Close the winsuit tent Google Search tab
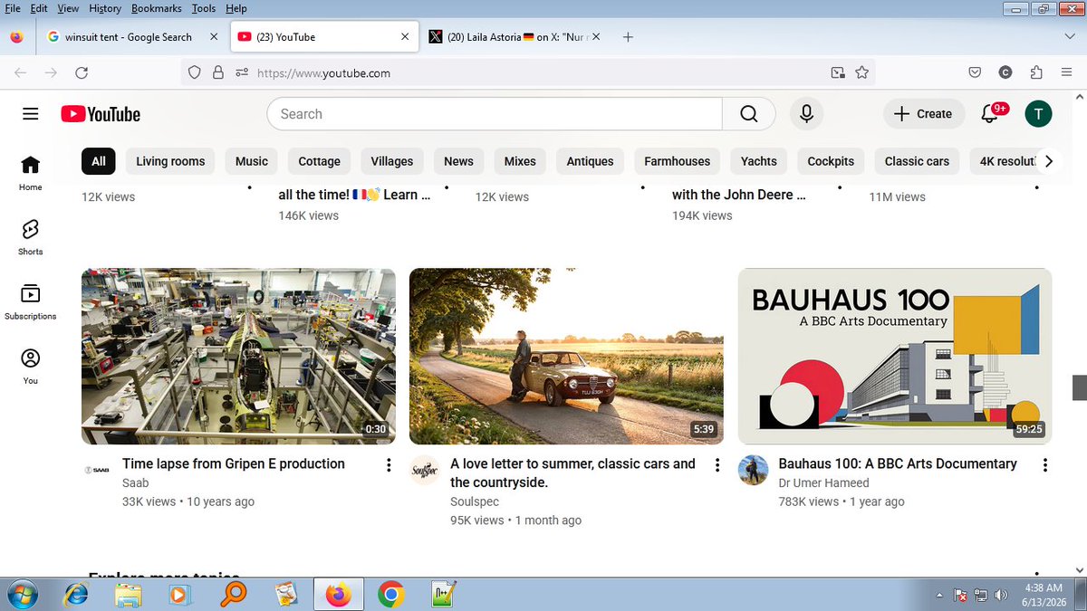1087x611 pixels. [x=214, y=37]
